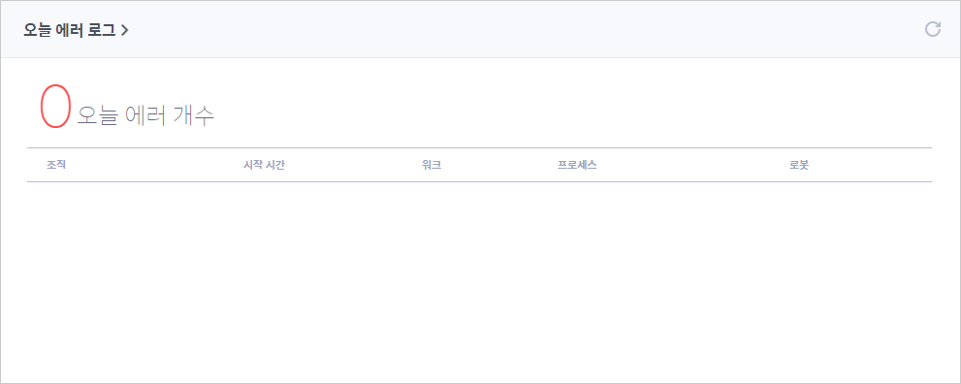Screen dimensions: 961x384
Task: Refresh the 오늘 에러 로그 panel
Action: [932, 29]
